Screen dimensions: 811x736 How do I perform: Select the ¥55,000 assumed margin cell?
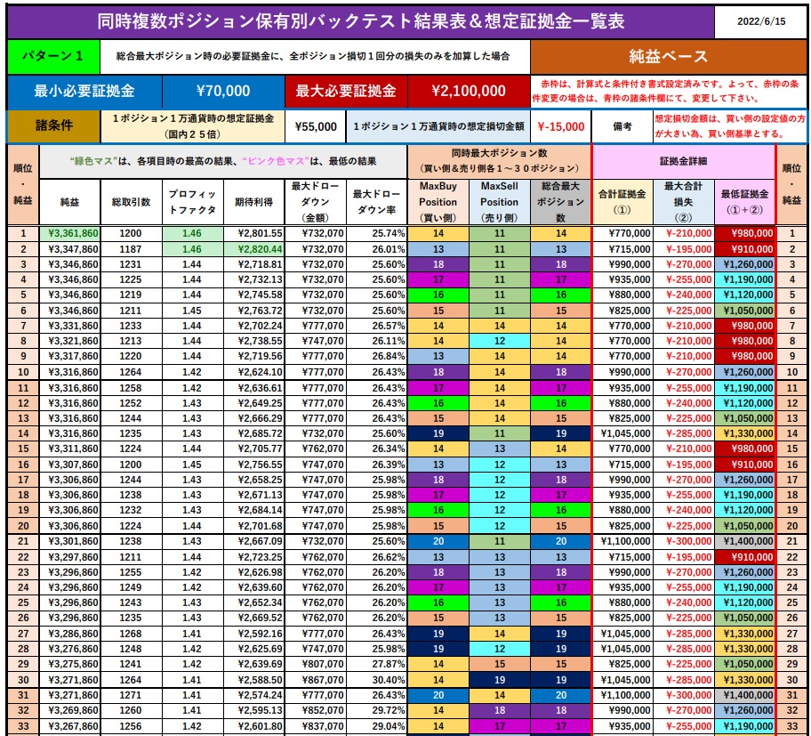(316, 126)
